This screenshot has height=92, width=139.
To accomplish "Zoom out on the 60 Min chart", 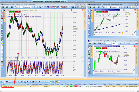I will [x=127, y=7].
